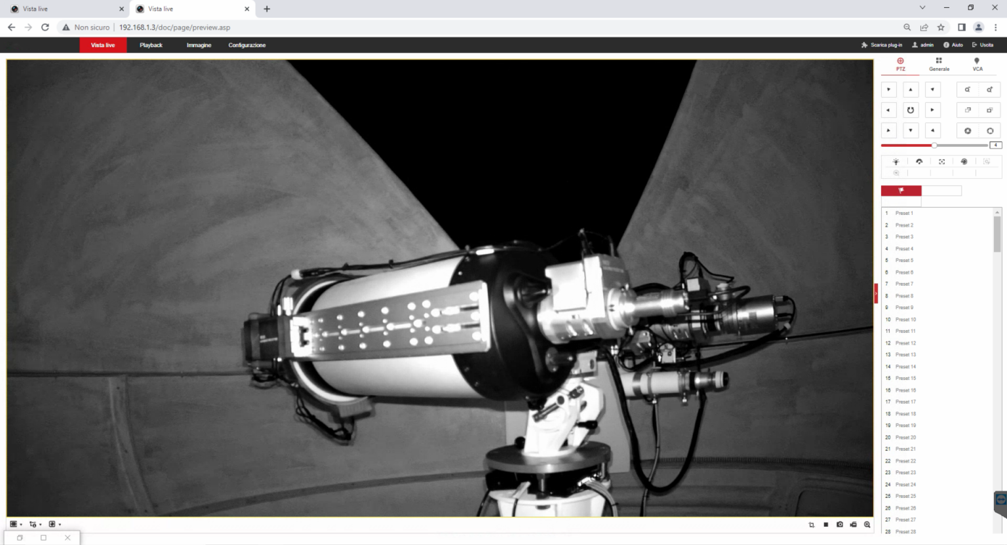The image size is (1007, 545).
Task: Open the stream type dropdown
Action: (x=39, y=524)
